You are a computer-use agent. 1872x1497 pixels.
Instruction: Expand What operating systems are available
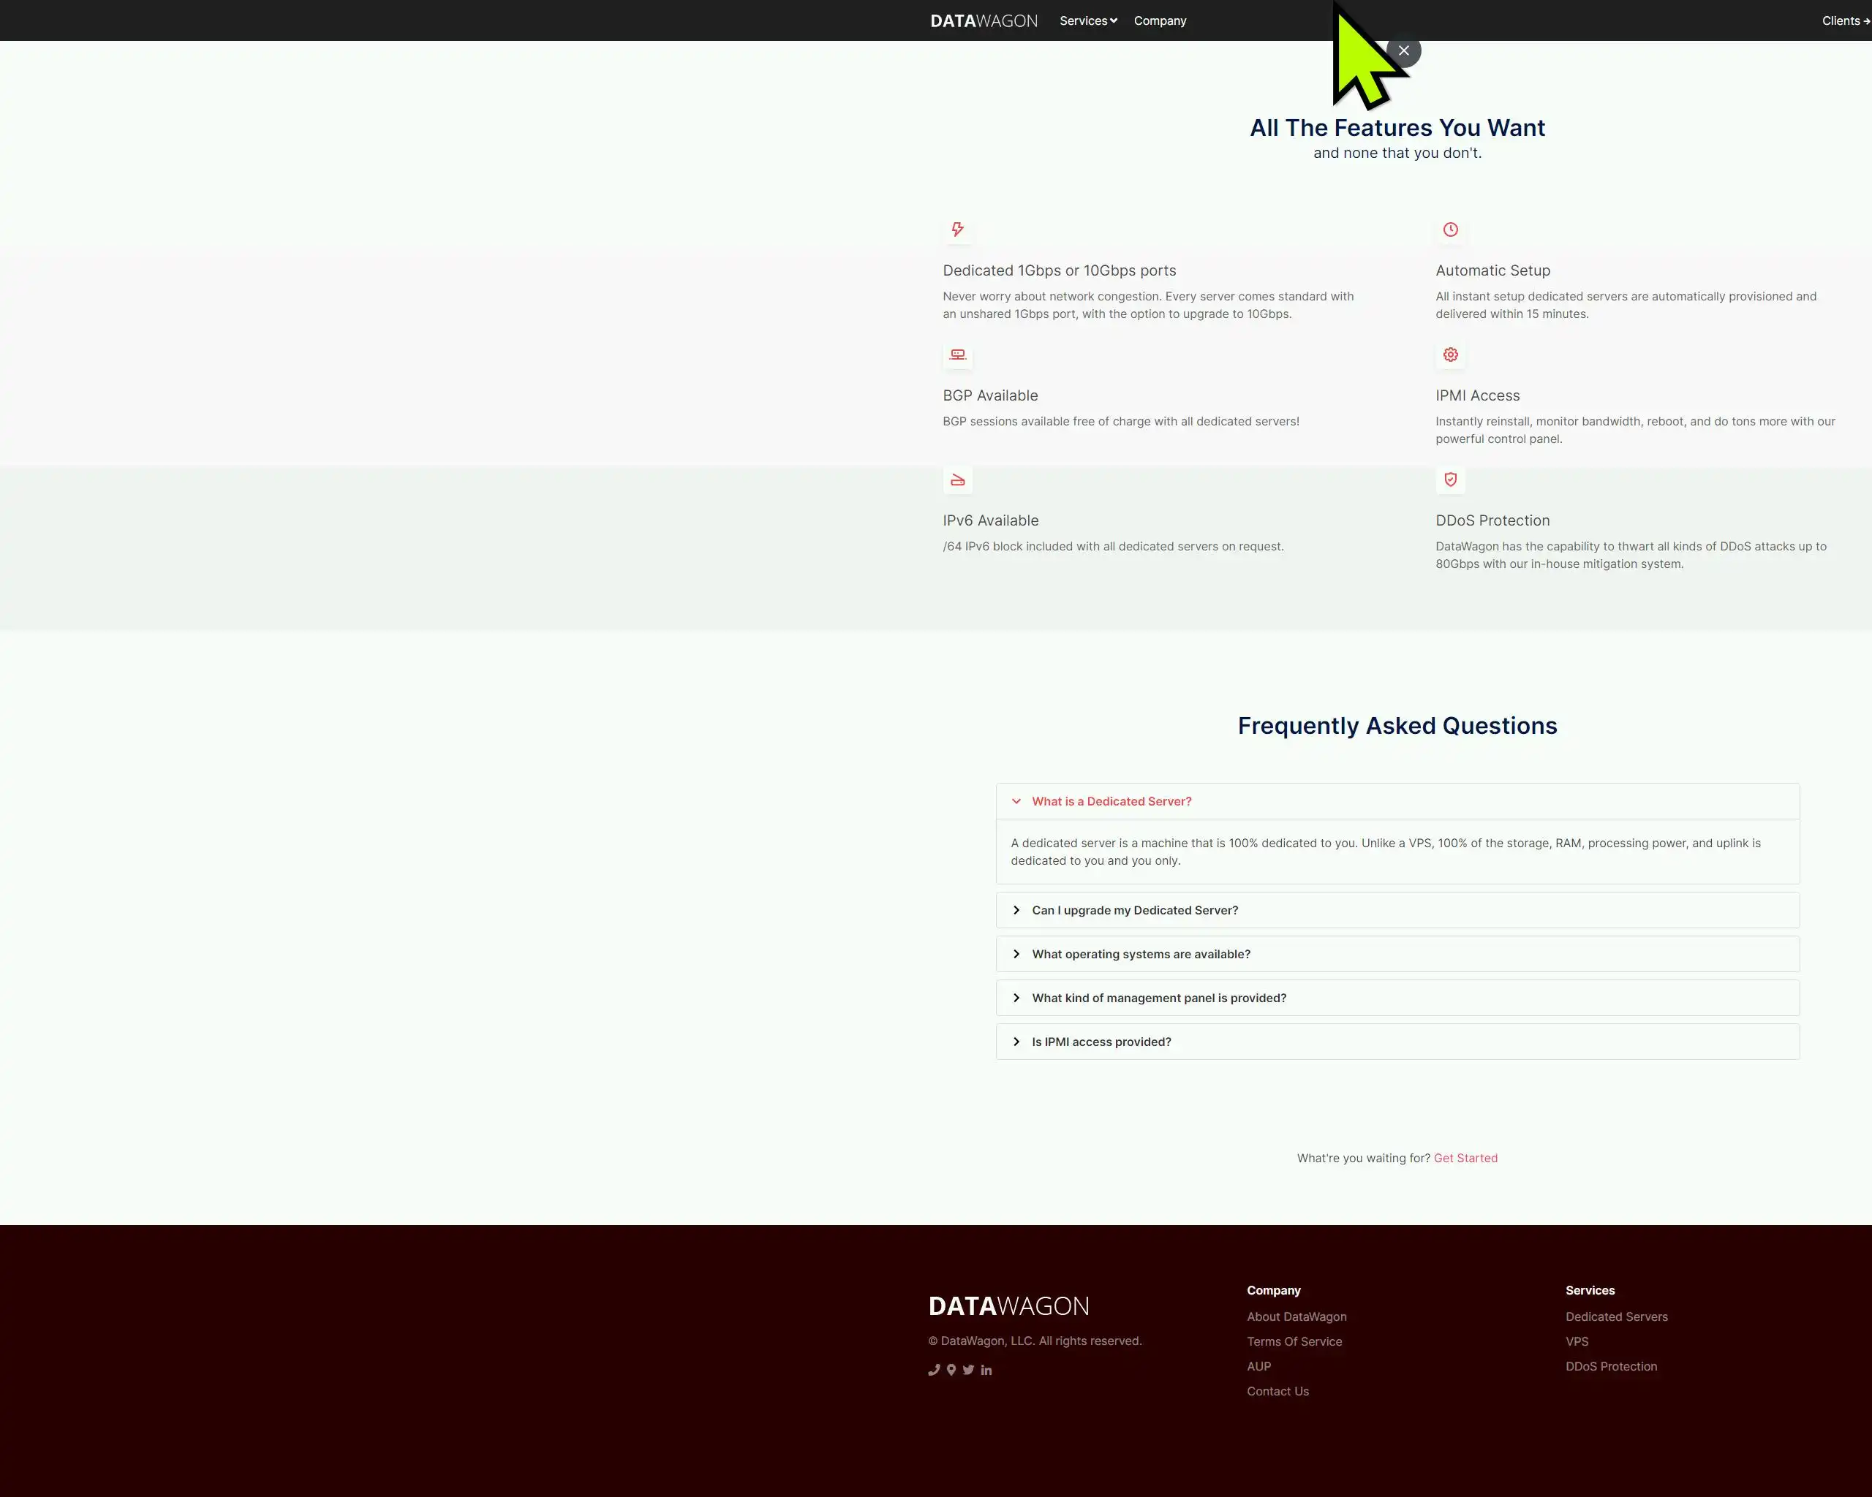tap(1140, 955)
